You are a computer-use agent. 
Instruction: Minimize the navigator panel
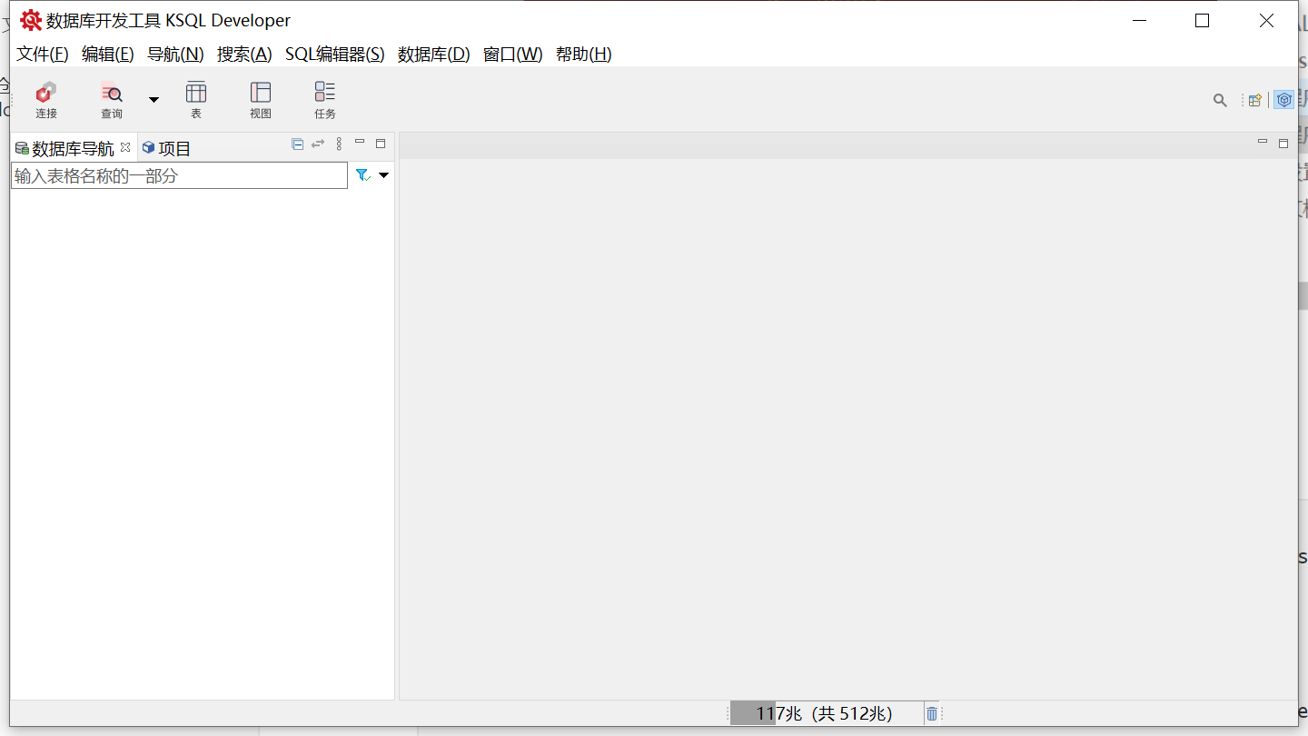[x=360, y=143]
